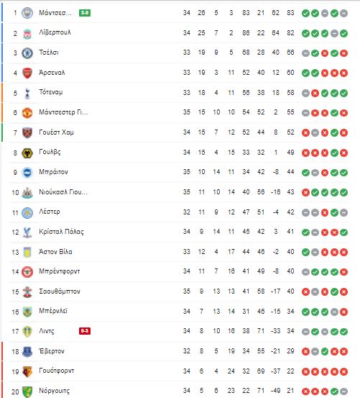Select the Λέστερ row points value 42
360x398 pixels.
290,212
